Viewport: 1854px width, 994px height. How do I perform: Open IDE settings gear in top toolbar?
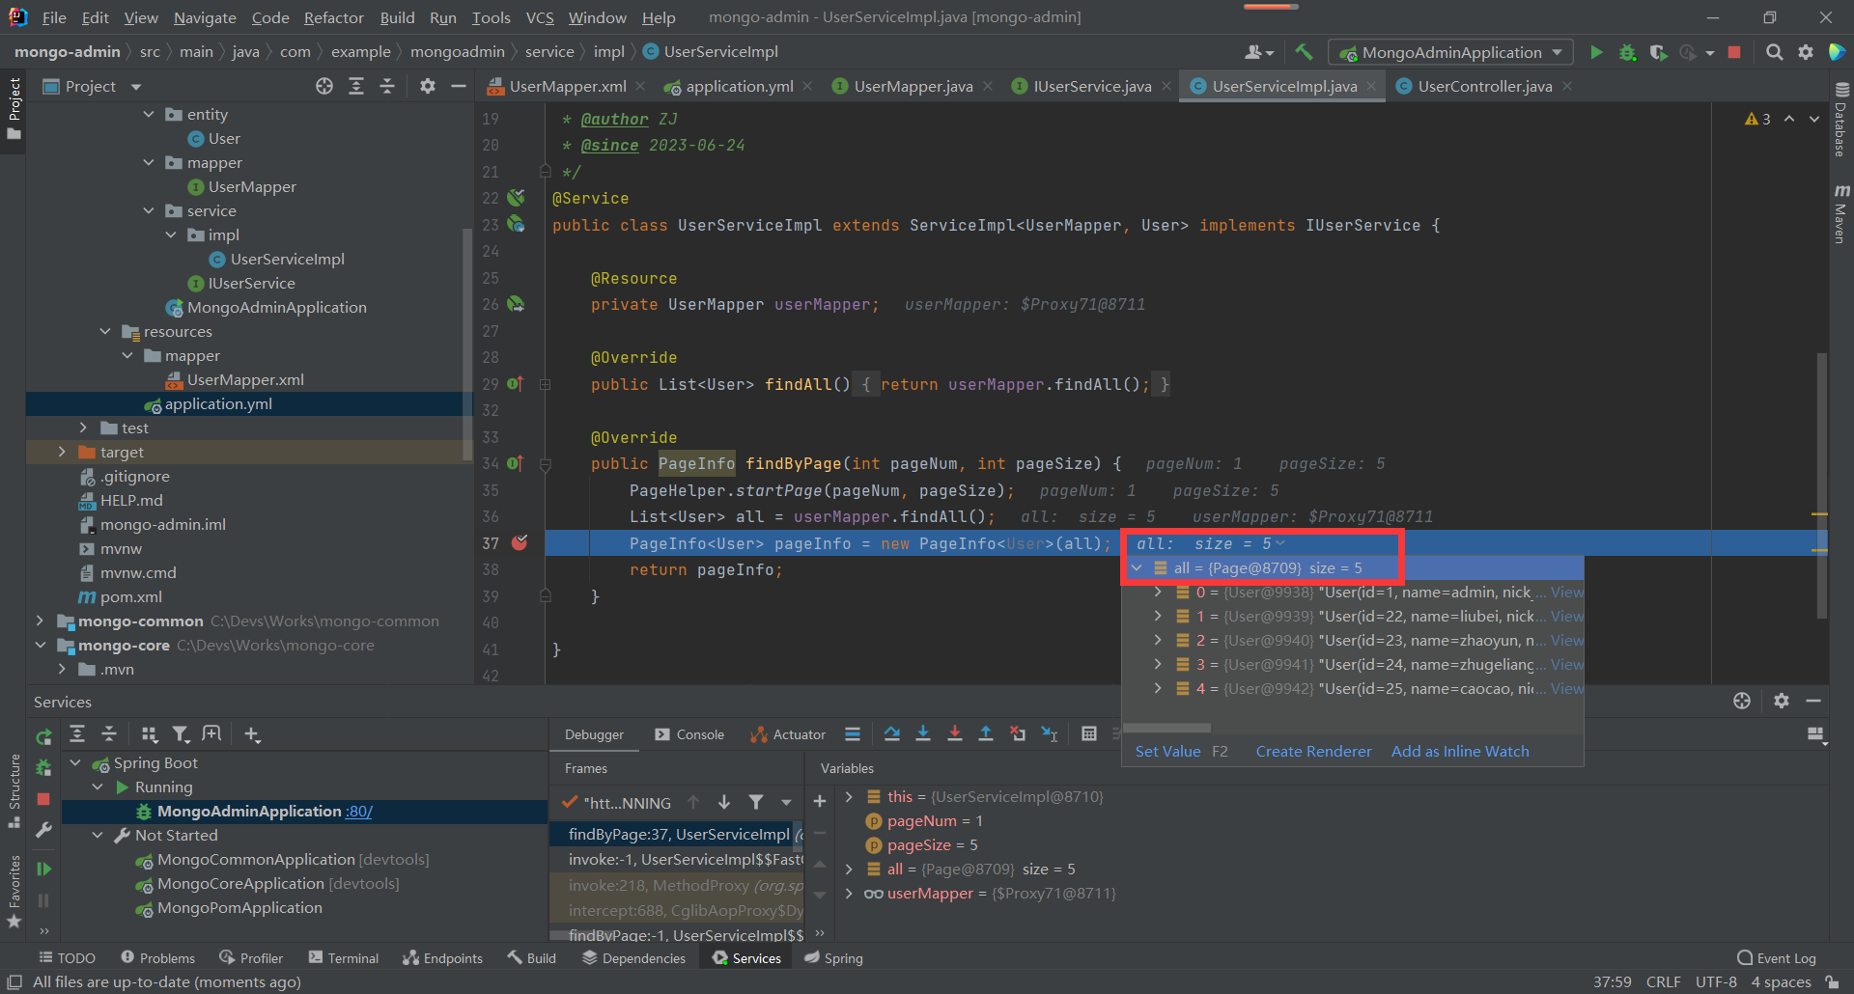click(x=1805, y=52)
